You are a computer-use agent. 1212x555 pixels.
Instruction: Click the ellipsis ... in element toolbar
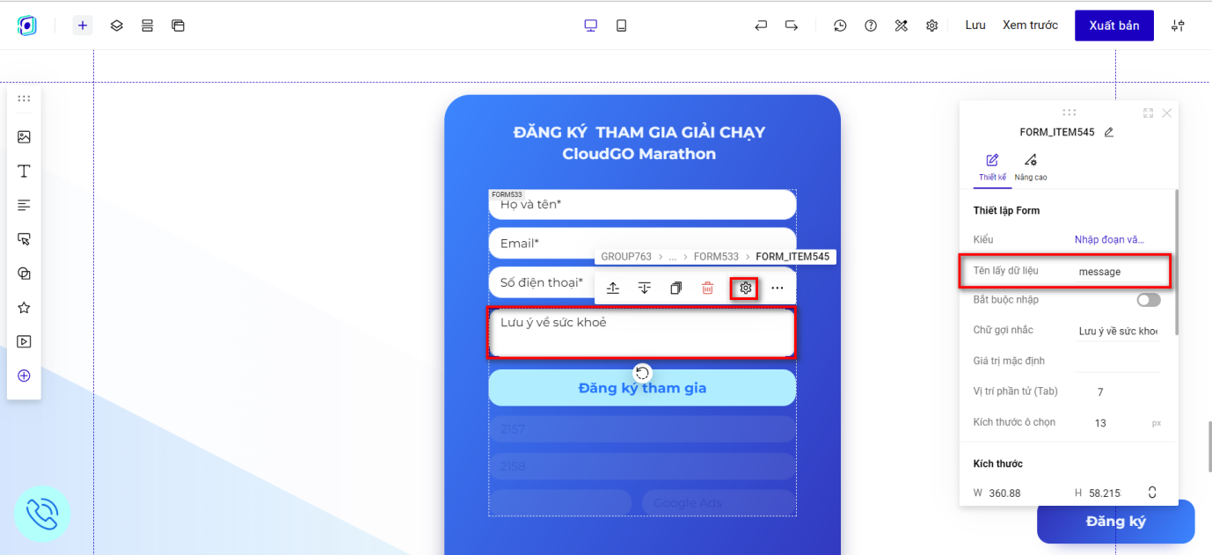(x=776, y=288)
